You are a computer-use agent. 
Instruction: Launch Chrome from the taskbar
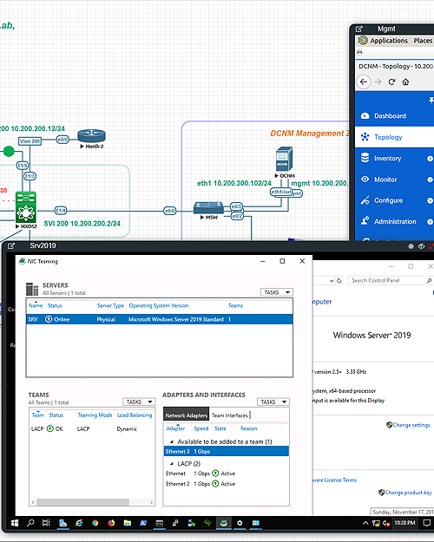[x=95, y=523]
